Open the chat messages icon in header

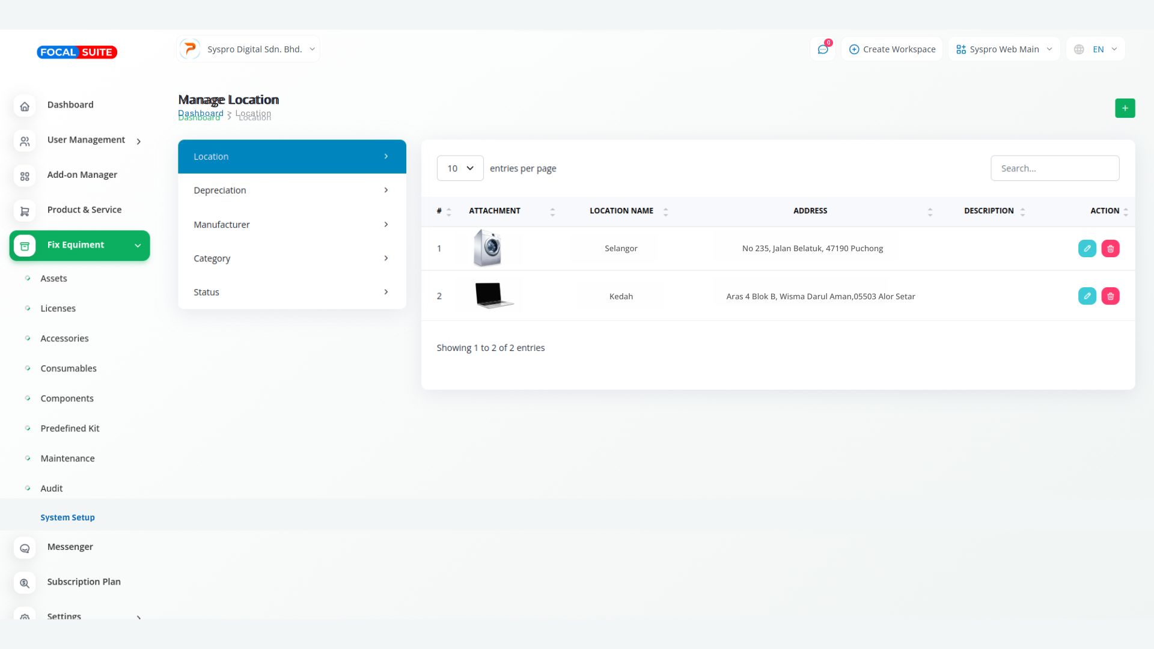(x=823, y=49)
